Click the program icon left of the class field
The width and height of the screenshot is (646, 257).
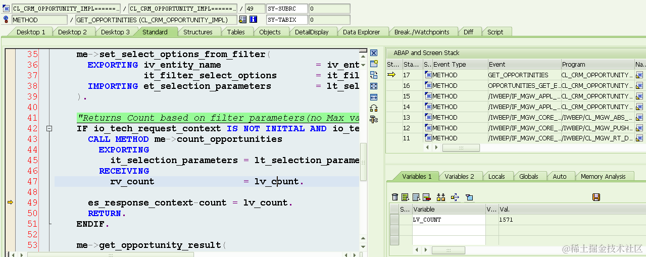(6, 9)
